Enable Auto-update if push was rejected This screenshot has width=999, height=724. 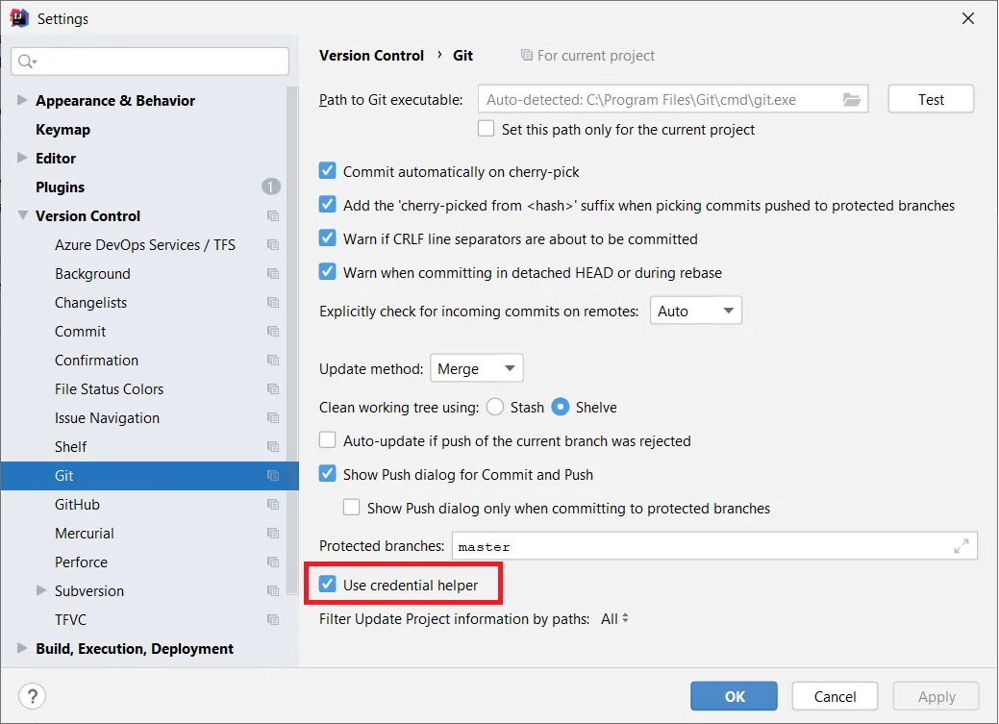tap(328, 440)
